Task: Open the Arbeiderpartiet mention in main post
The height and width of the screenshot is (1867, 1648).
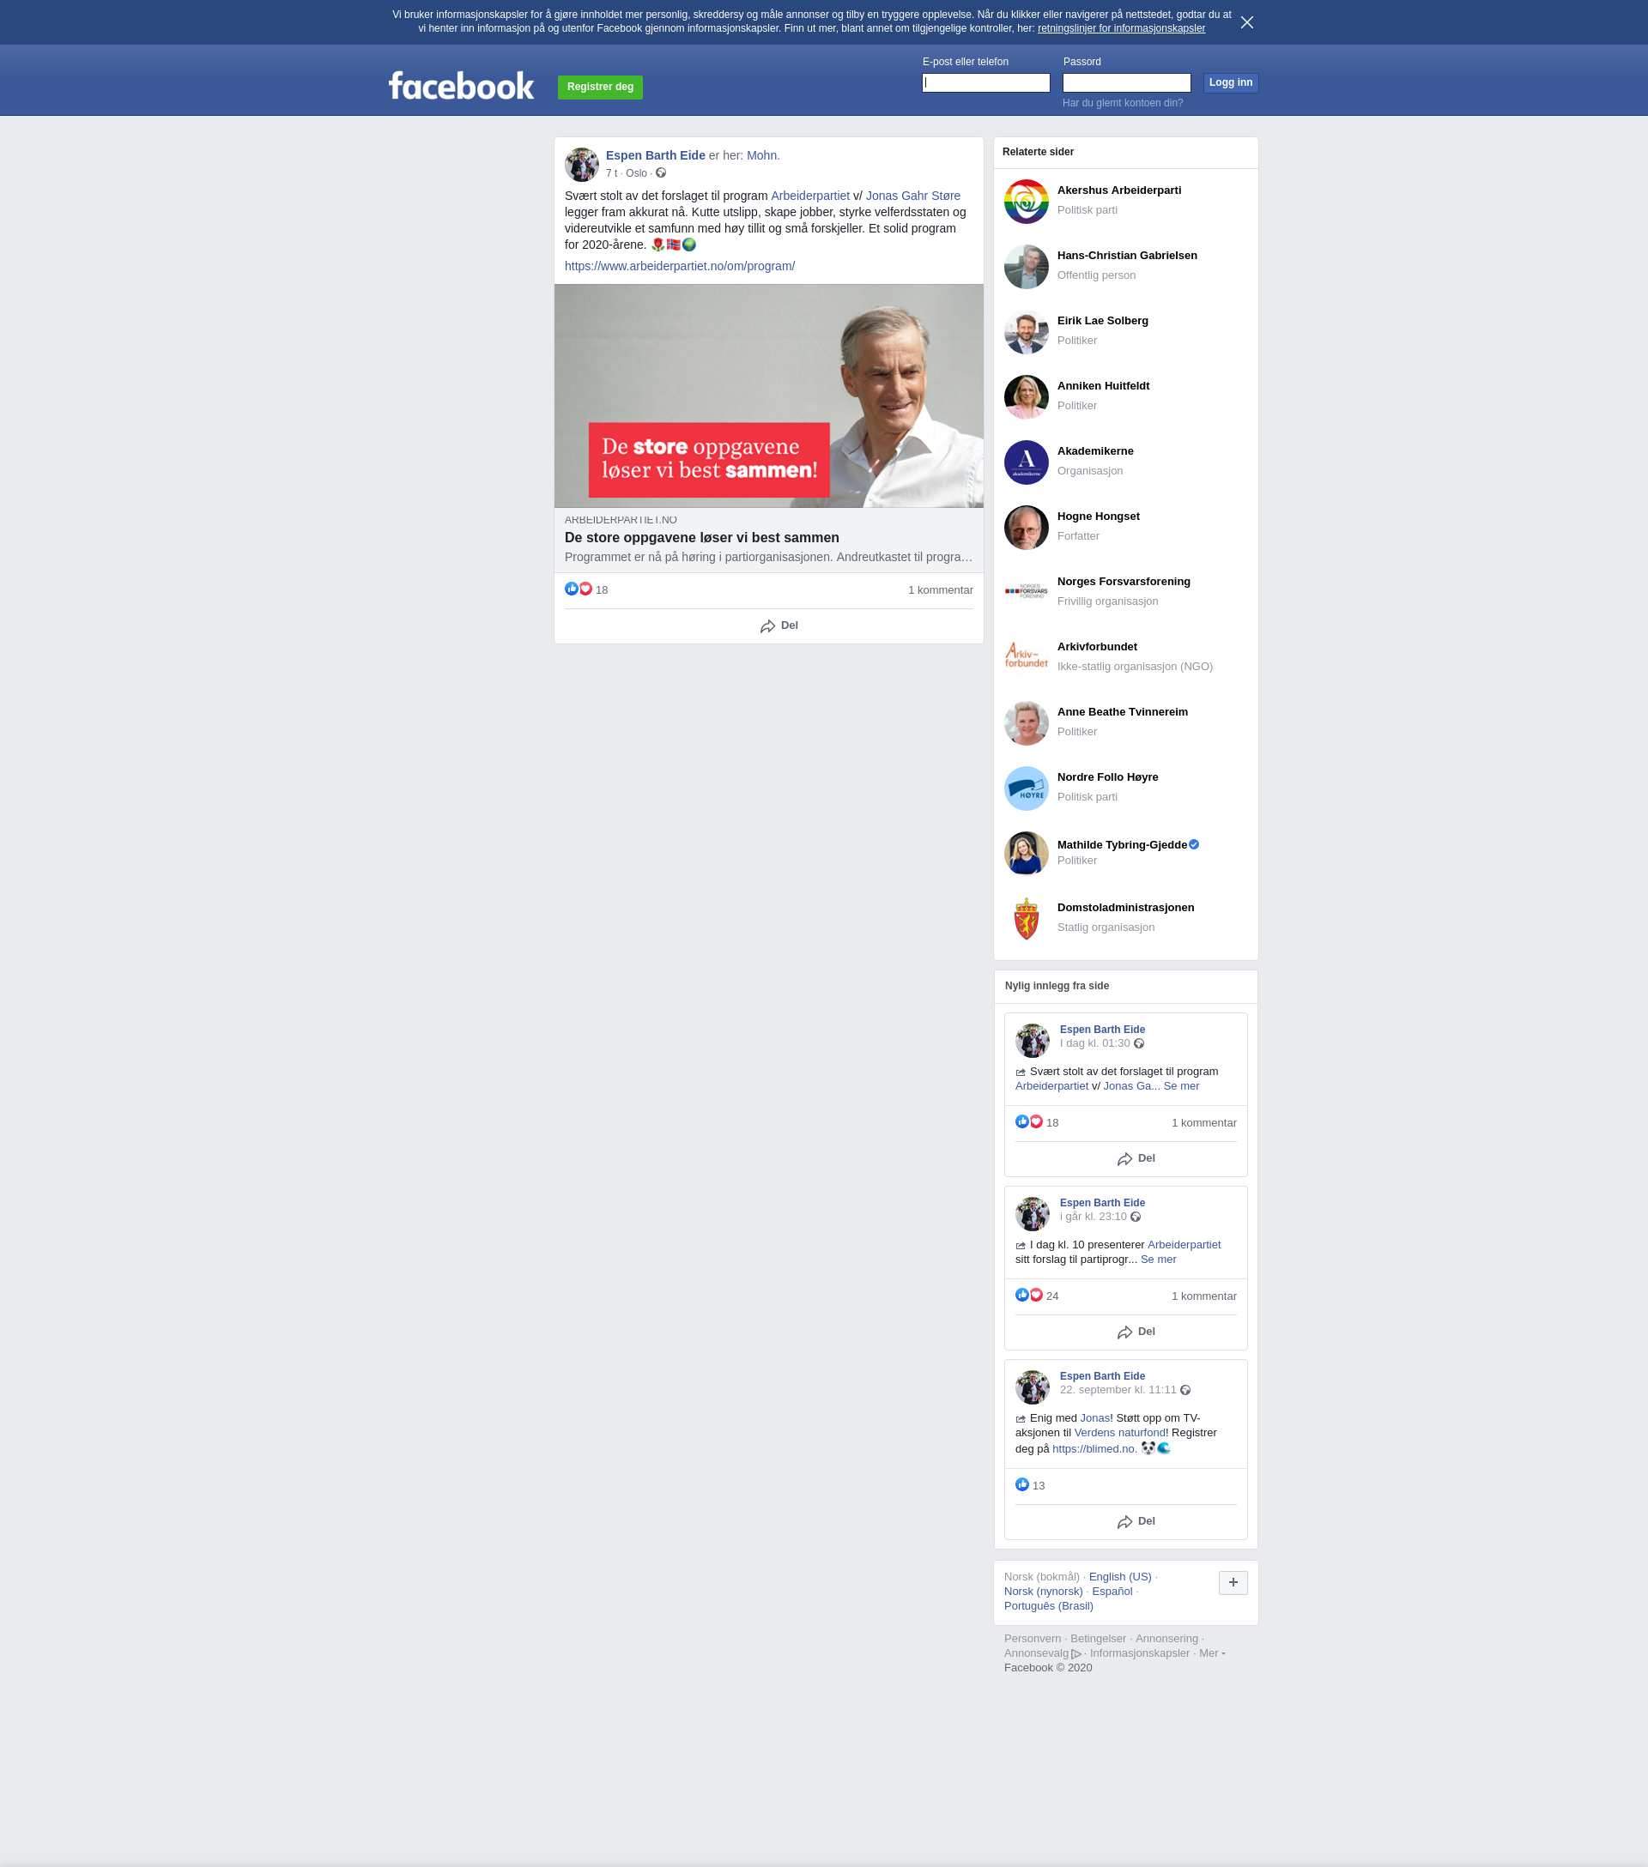Action: click(809, 196)
